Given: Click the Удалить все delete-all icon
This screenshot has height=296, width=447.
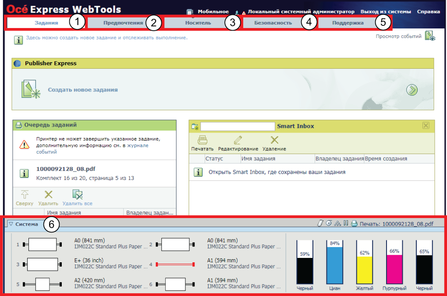Looking at the screenshot, I should coord(77,194).
